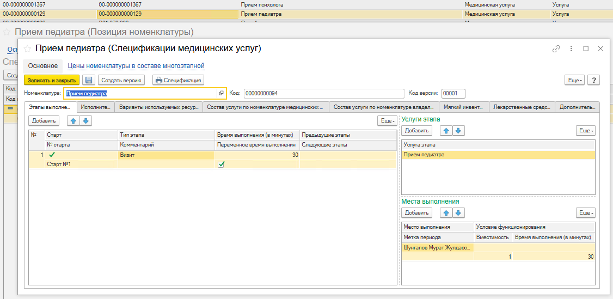
Task: Click the floppy disk save icon
Action: point(88,80)
